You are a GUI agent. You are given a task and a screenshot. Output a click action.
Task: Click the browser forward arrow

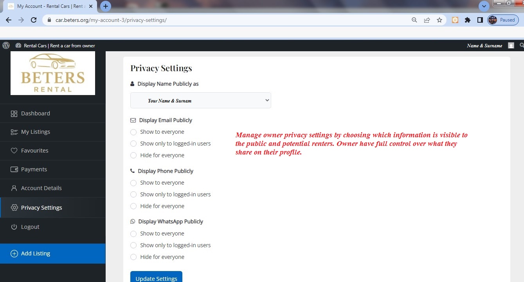[21, 20]
